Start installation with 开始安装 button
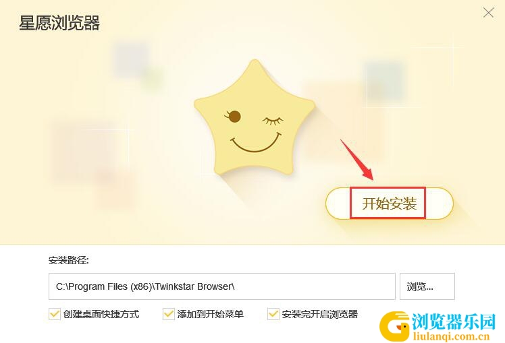505x343 pixels. pos(390,203)
